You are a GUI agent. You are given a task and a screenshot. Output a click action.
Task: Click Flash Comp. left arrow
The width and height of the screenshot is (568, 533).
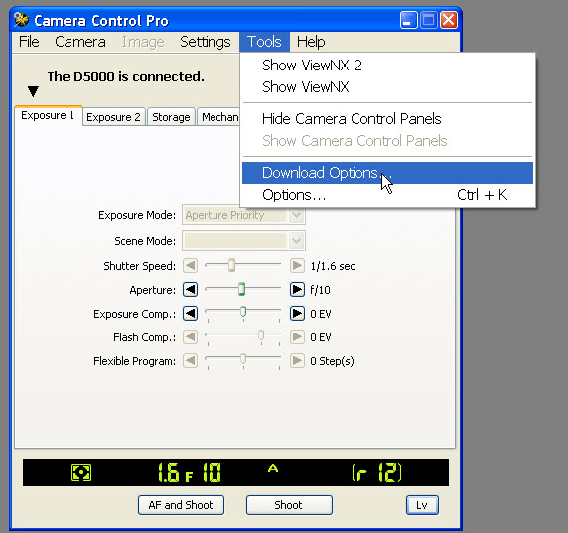tap(190, 337)
